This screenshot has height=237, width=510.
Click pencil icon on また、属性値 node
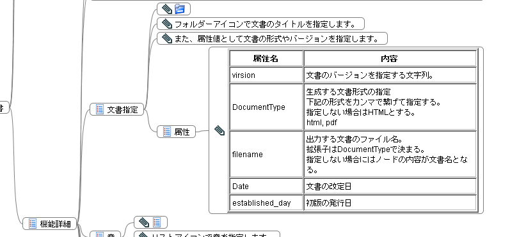click(167, 38)
